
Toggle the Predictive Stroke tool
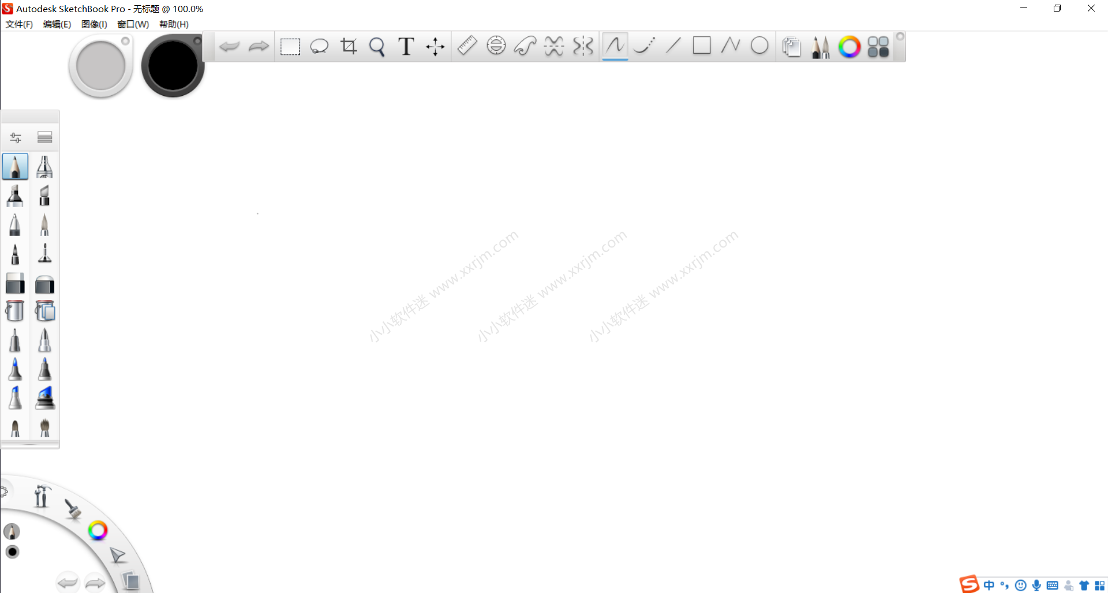(x=644, y=46)
